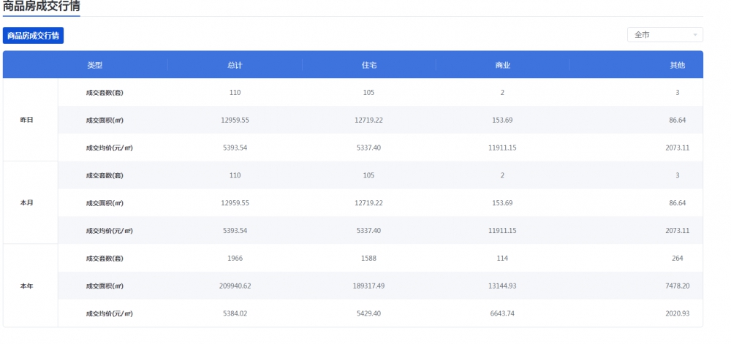Click 成交均价(元/㎡) label in 本年 group
This screenshot has height=344, width=731.
[x=109, y=314]
